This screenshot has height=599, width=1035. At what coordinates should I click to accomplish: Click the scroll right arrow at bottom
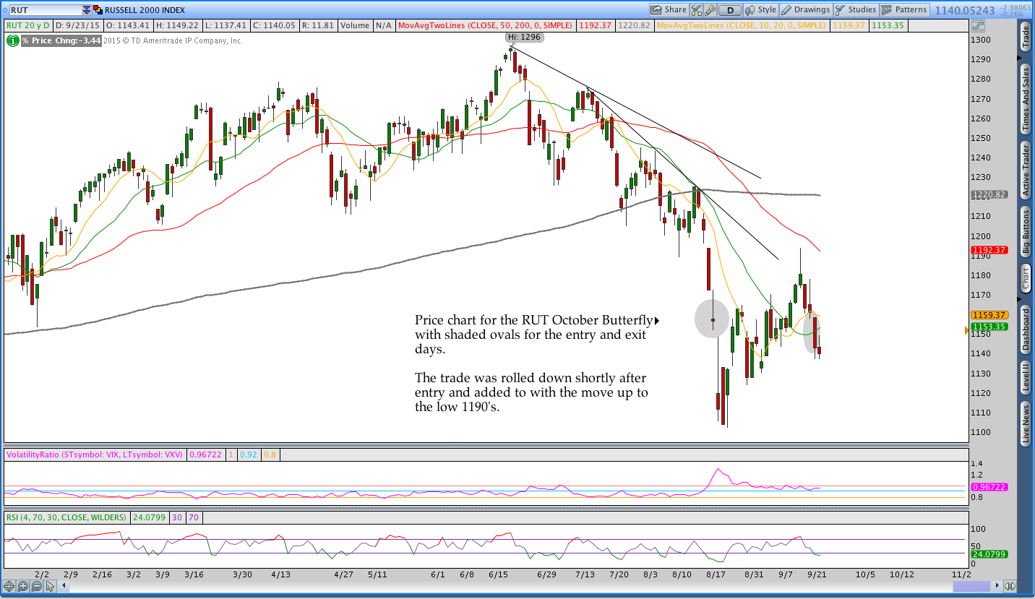point(997,585)
